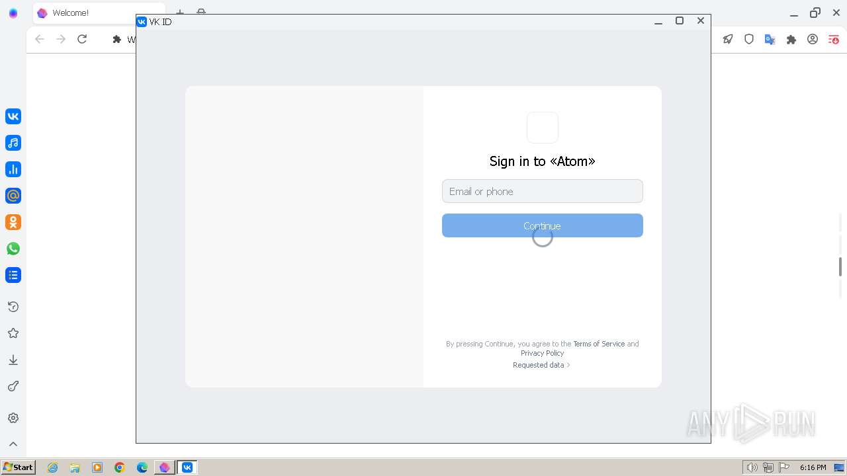This screenshot has width=847, height=476.
Task: Click the volume tray icon
Action: (x=752, y=467)
